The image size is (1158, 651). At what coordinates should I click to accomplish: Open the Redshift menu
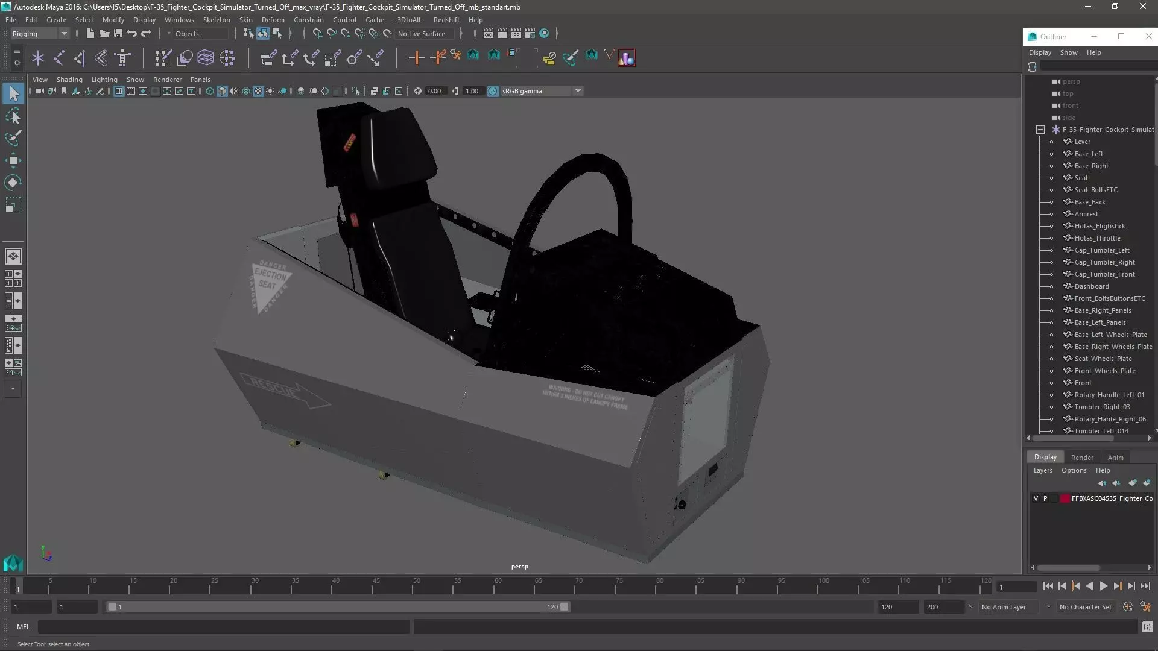point(446,20)
